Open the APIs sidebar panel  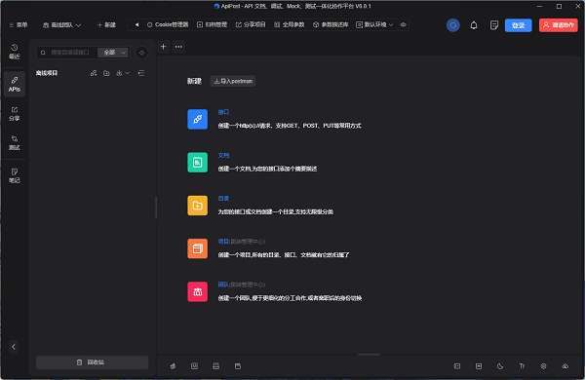click(x=15, y=84)
